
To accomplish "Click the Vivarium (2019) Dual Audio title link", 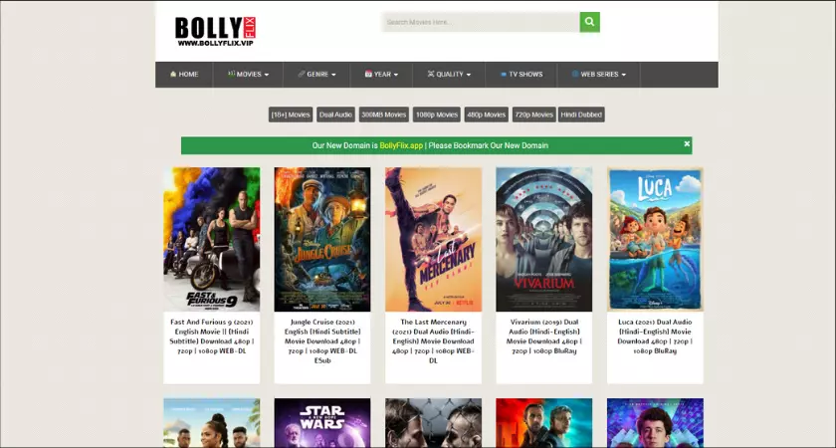I will coord(543,336).
